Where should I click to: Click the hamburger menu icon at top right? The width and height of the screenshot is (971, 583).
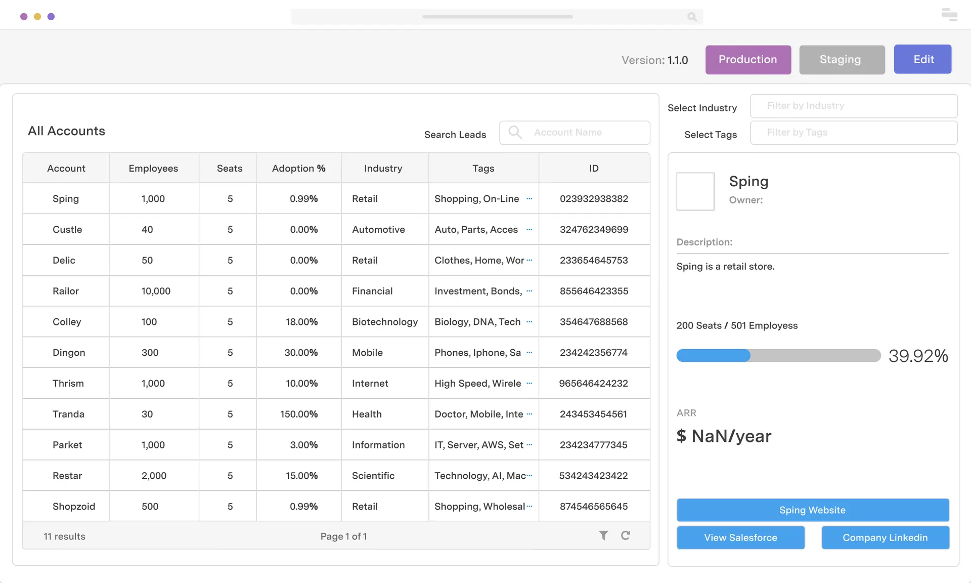point(949,15)
